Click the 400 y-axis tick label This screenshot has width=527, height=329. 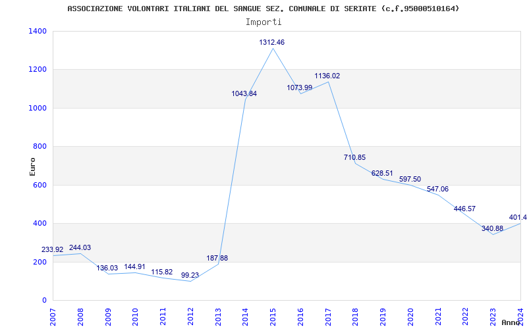click(40, 223)
